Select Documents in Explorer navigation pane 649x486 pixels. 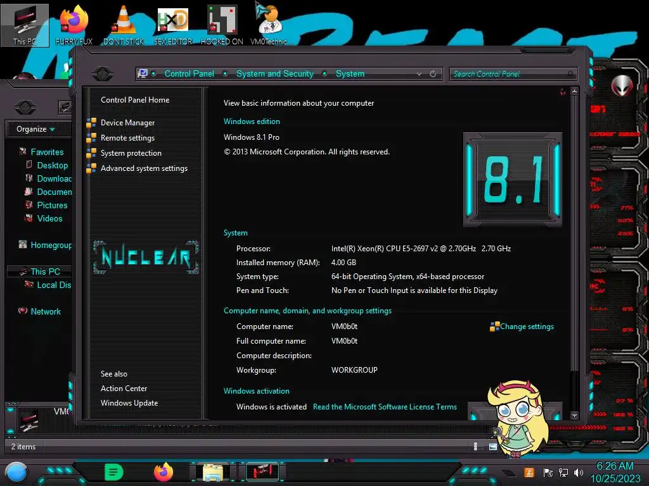54,192
